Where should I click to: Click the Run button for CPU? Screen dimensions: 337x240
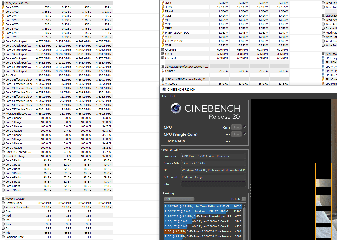[x=236, y=127]
